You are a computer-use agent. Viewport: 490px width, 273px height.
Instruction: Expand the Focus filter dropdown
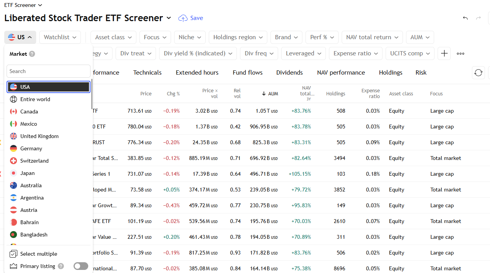click(155, 37)
